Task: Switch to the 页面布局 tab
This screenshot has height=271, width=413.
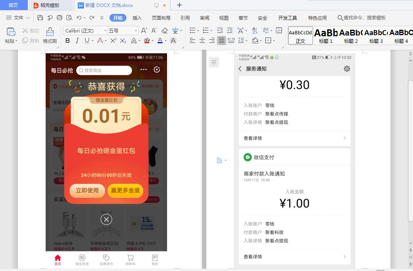Action: point(161,18)
